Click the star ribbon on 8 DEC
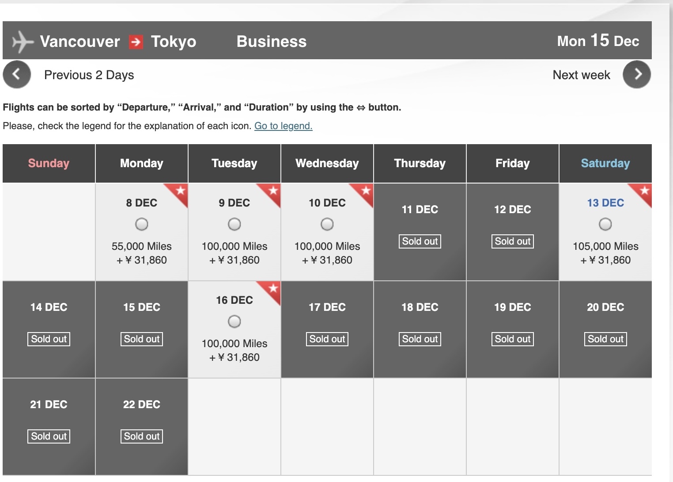The width and height of the screenshot is (673, 482). click(180, 191)
